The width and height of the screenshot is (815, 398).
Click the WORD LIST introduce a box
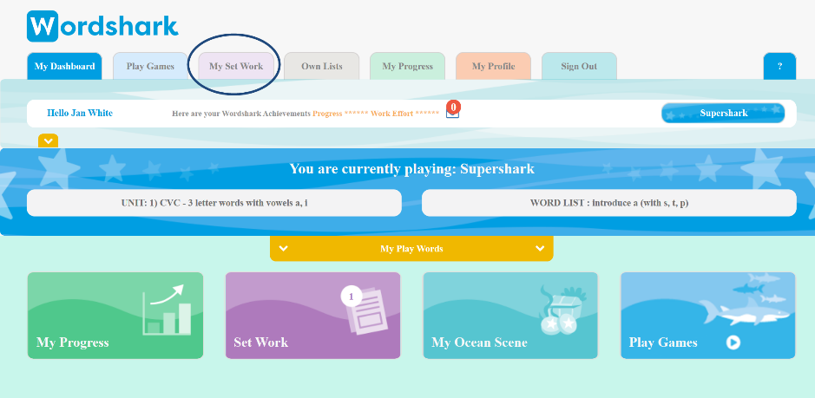(609, 203)
